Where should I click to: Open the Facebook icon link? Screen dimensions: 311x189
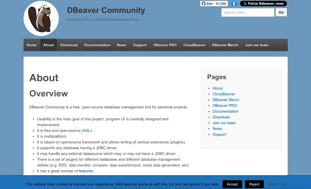click(234, 4)
